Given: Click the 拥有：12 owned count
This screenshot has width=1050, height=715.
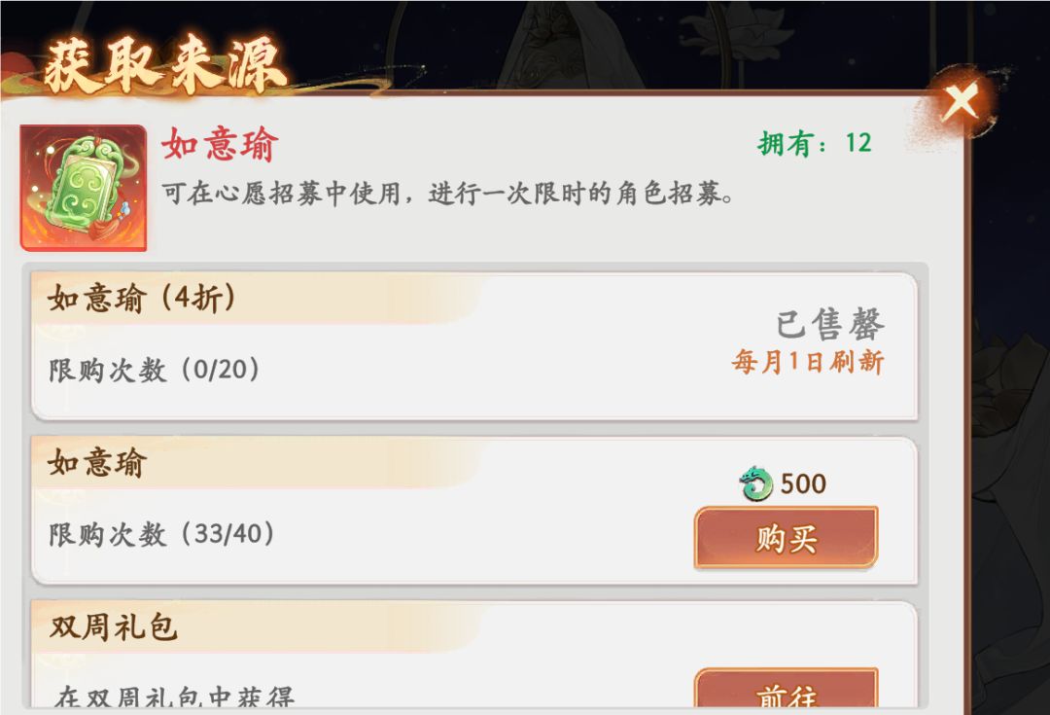Looking at the screenshot, I should (x=815, y=144).
